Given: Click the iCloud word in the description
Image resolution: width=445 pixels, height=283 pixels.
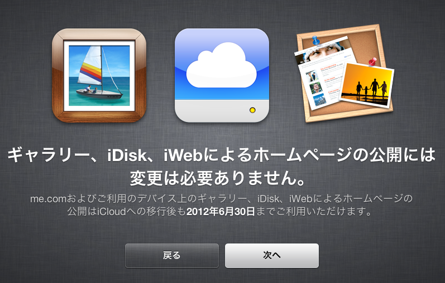Looking at the screenshot, I should coord(112,212).
